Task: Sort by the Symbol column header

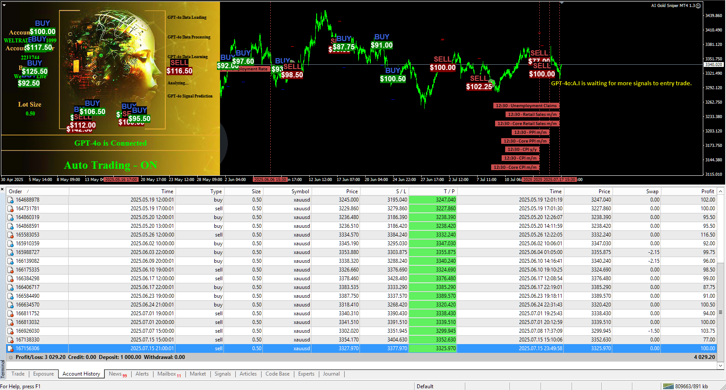Action: click(287, 191)
